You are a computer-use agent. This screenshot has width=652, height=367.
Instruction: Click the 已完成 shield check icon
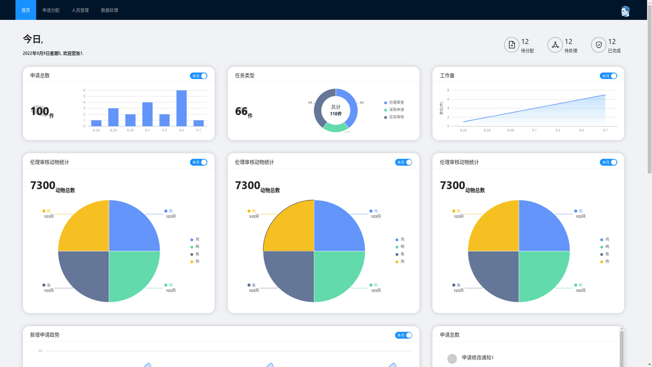tap(599, 45)
